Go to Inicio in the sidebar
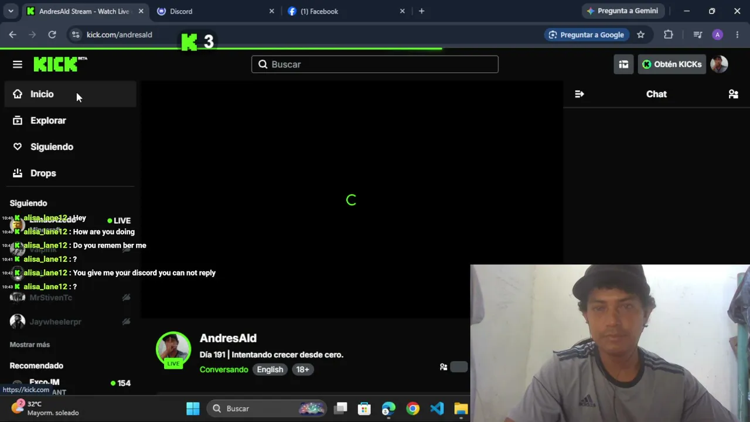The image size is (750, 422). coord(70,94)
